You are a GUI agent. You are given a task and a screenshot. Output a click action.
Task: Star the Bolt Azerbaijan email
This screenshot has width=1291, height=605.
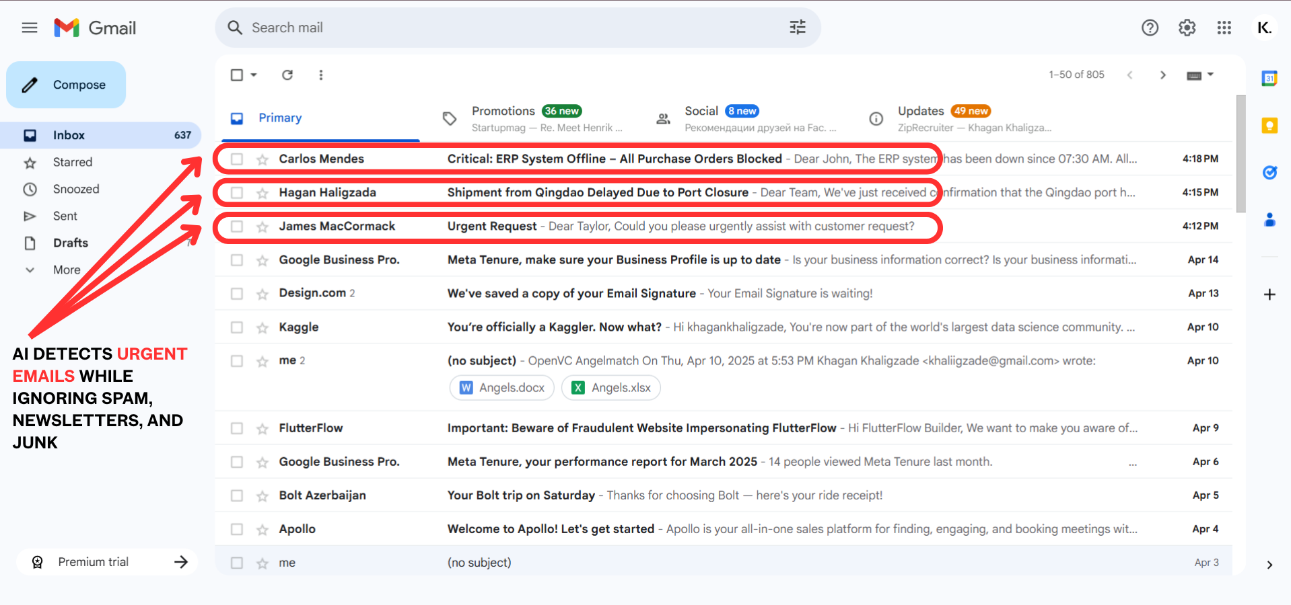(263, 495)
